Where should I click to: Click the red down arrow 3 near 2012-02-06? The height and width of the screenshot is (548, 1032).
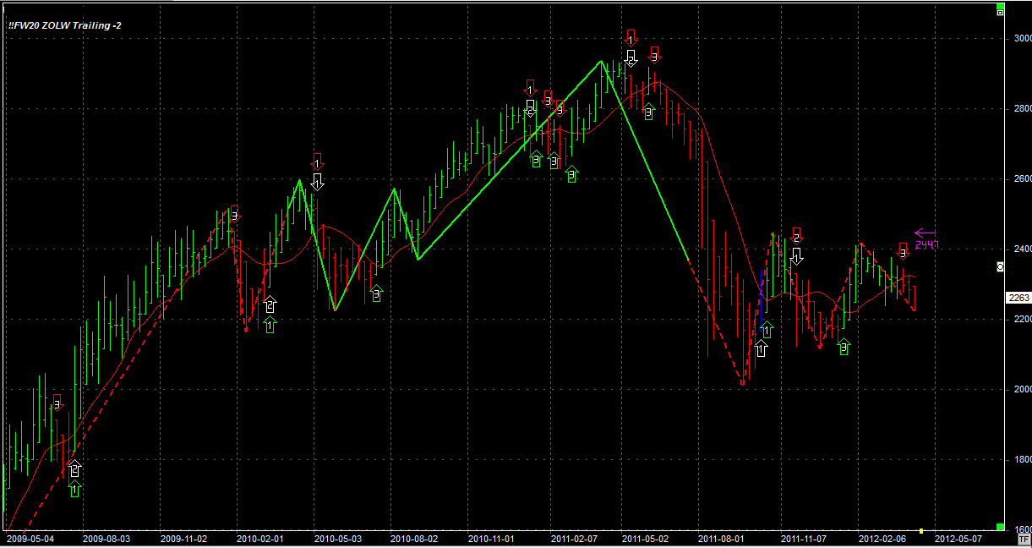903,250
